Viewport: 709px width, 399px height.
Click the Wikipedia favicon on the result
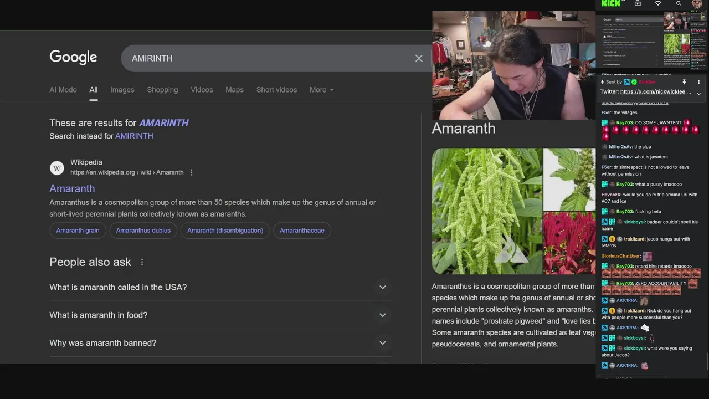tap(57, 167)
